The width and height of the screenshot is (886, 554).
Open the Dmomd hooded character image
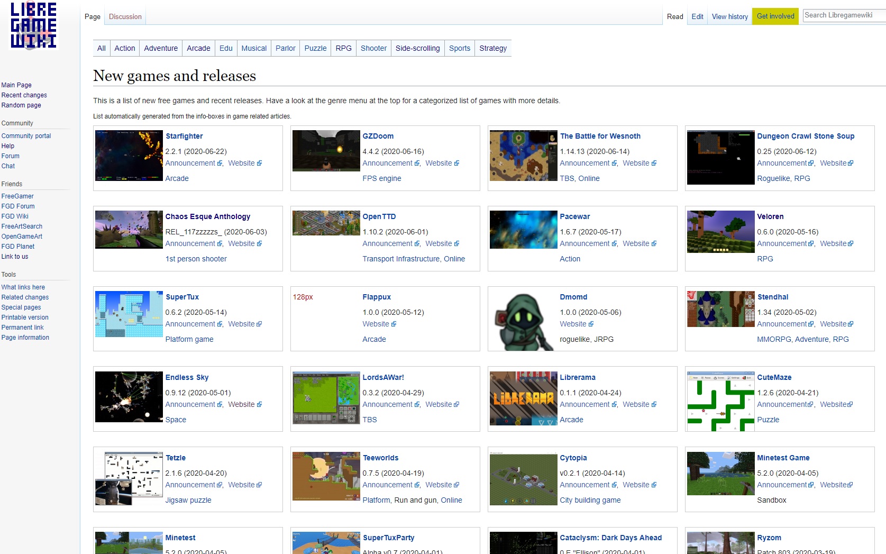click(x=524, y=320)
